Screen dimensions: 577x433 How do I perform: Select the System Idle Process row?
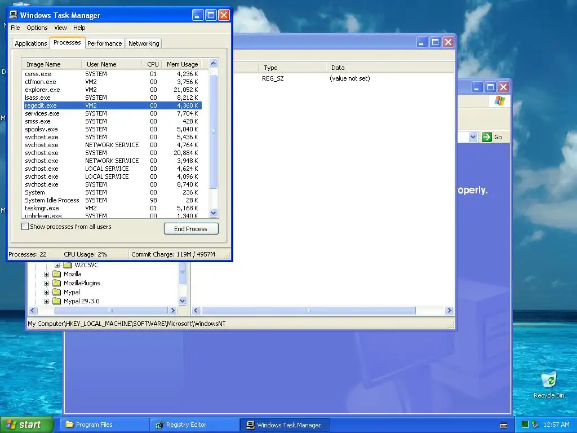[113, 200]
